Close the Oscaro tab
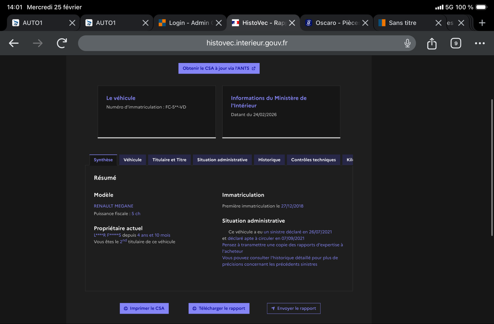 coord(365,23)
